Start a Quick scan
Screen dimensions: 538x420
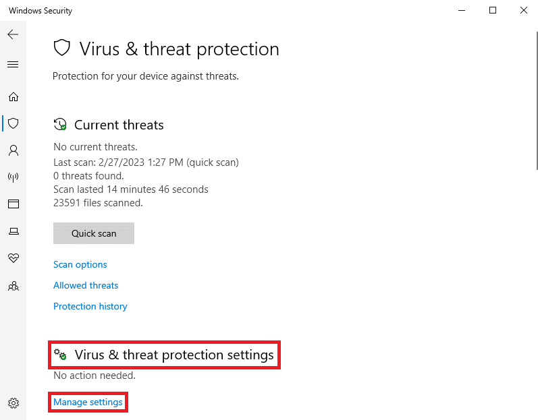pos(94,233)
